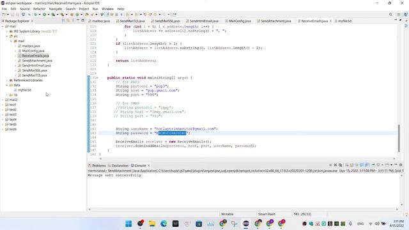Close the ReceiveEmails.java editor tab
This screenshot has height=230, width=409.
tap(331, 21)
